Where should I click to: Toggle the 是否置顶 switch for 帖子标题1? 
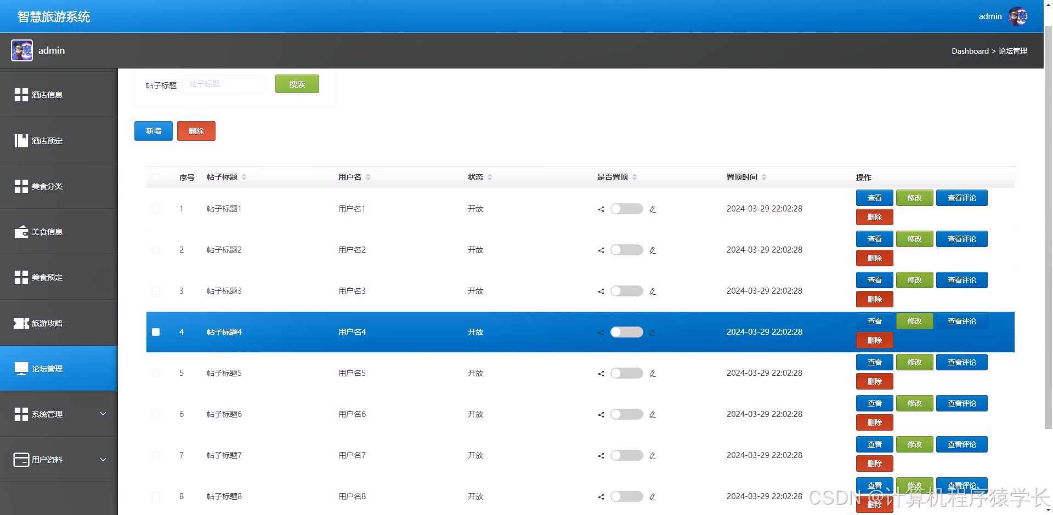[627, 209]
